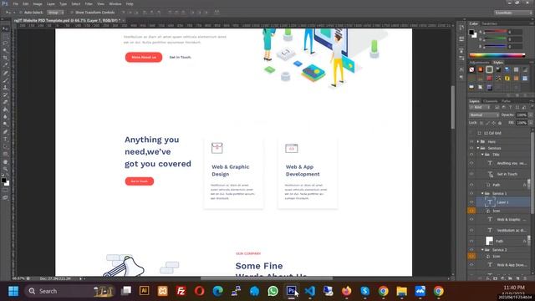This screenshot has height=301, width=535.
Task: Hide the Web & Graphic text layer
Action: [471, 219]
